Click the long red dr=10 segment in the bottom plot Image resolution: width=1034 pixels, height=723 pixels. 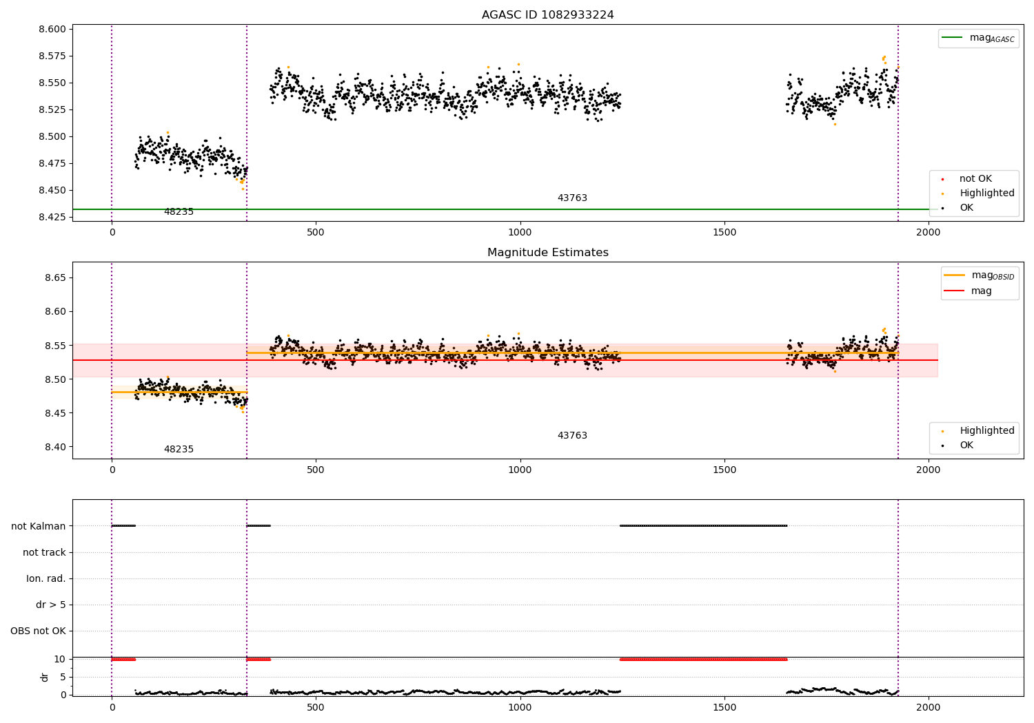coord(703,660)
